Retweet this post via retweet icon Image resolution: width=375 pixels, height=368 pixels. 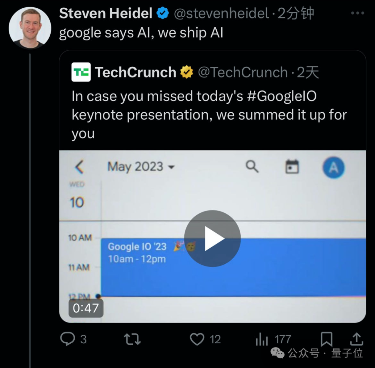click(x=132, y=339)
